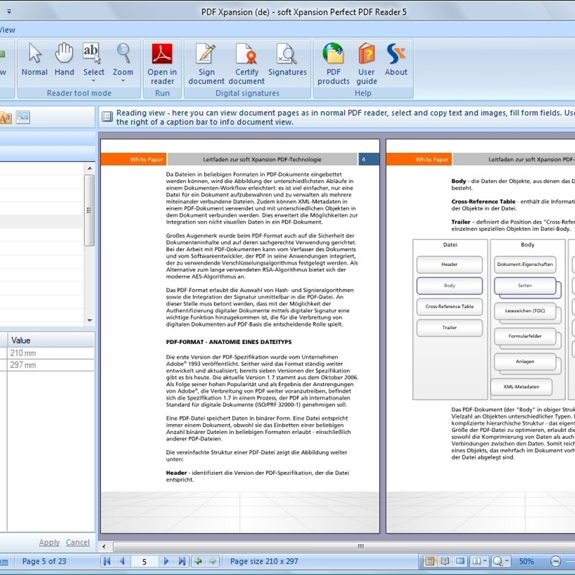The image size is (575, 575).
Task: Zoom out with the minus button
Action: tap(555, 561)
